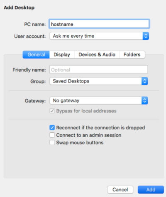Switch to the General tab
Screen dimensions: 166x197
point(36,55)
